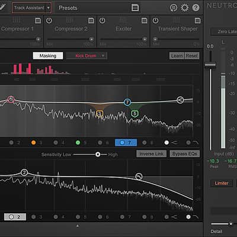Screen dimensions: 237x237
Task: Open the Zero Latency mode selector
Action: coord(224,31)
